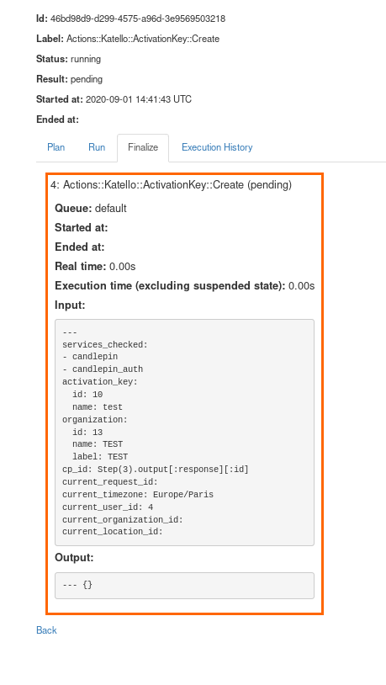Viewport: 386px width, 685px height.
Task: Switch to the Plan tab
Action: (x=56, y=147)
